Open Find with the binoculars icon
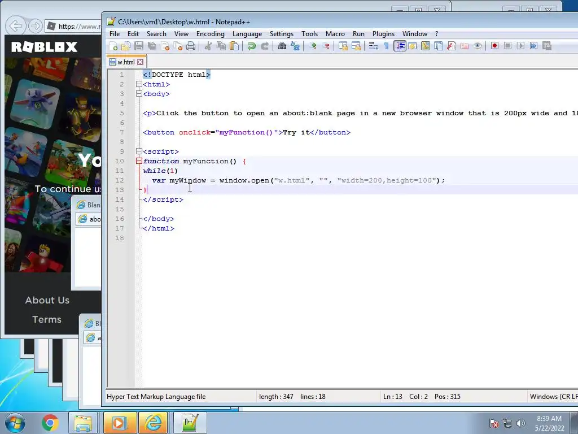Image resolution: width=578 pixels, height=434 pixels. [x=282, y=46]
